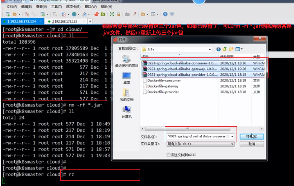This screenshot has width=294, height=186.
Task: Click the 取消 button in the dialog
Action: (x=252, y=144)
